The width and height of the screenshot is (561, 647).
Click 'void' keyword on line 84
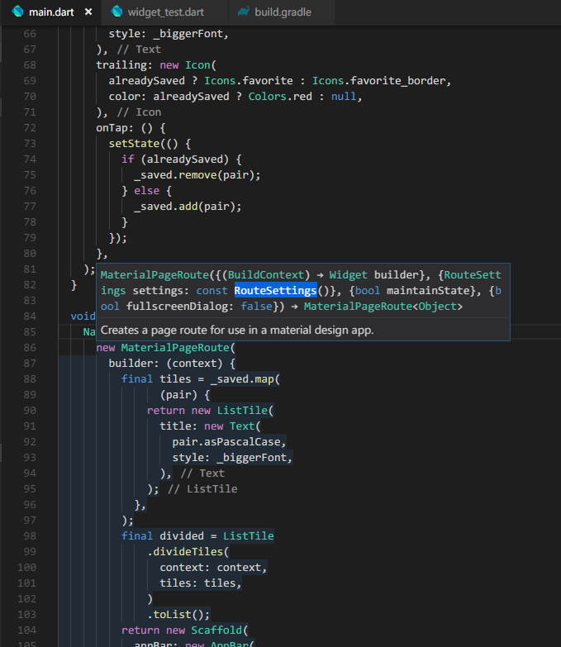(83, 316)
